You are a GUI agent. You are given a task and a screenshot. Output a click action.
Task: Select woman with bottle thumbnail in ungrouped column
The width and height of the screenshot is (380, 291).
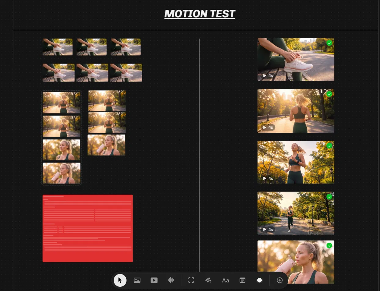pos(106,145)
